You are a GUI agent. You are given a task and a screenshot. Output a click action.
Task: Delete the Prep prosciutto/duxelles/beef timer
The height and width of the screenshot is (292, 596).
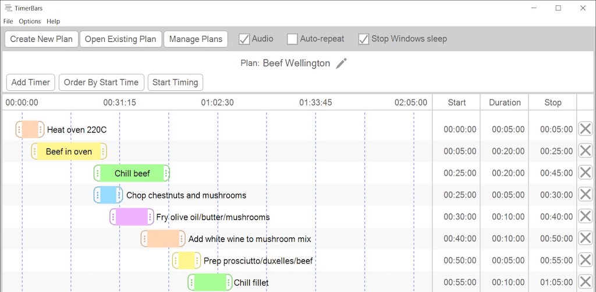tap(585, 260)
